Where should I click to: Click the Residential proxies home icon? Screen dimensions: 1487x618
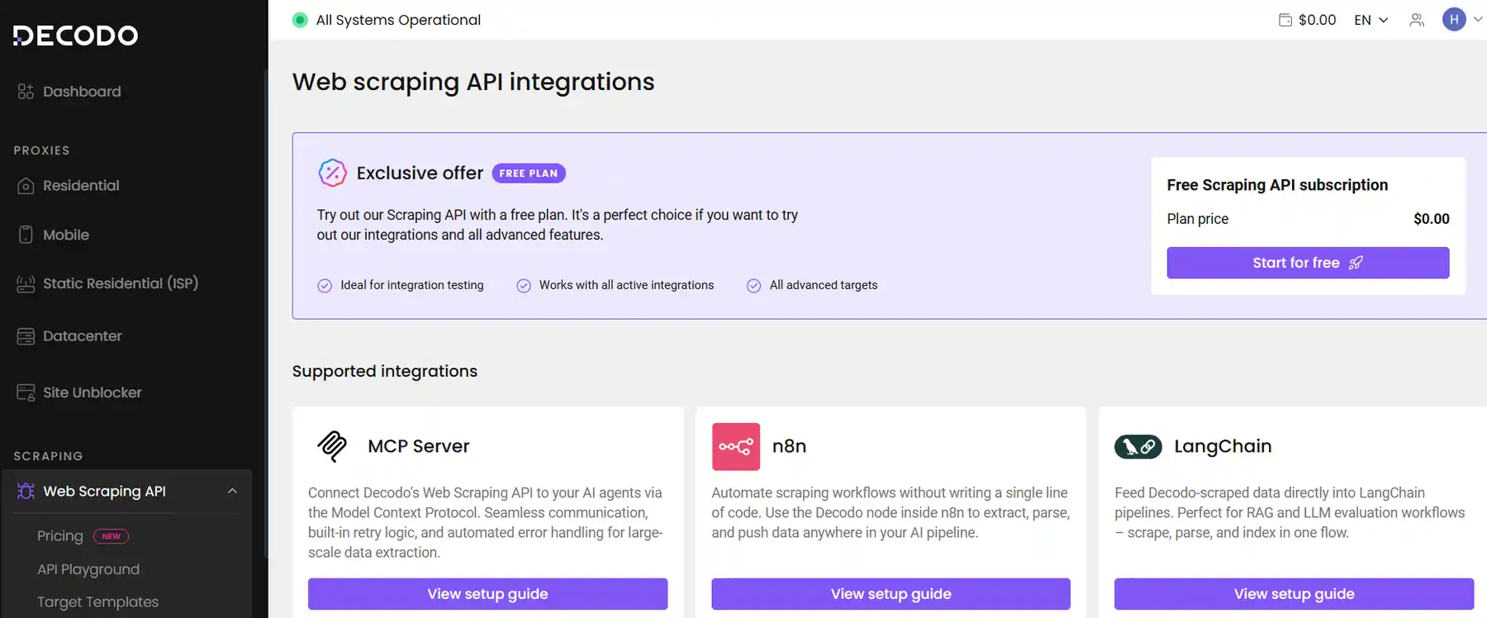[x=26, y=186]
